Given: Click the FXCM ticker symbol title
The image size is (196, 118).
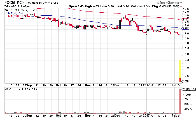Looking at the screenshot, I should click(10, 3).
